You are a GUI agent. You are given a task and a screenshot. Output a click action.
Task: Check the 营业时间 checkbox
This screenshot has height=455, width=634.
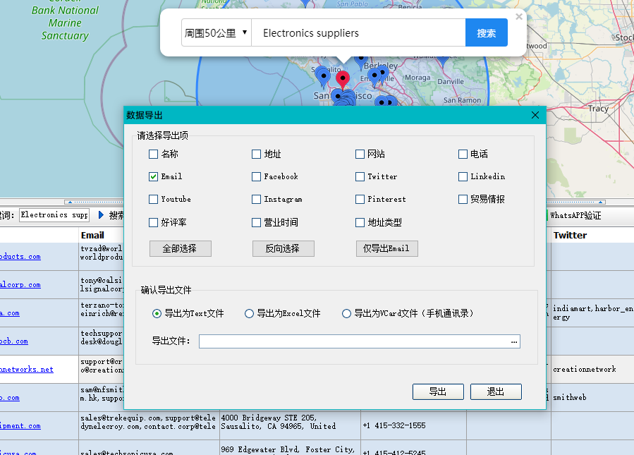[256, 222]
